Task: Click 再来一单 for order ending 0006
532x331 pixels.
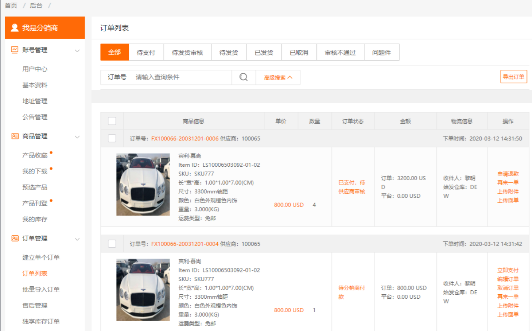Action: coord(508,183)
